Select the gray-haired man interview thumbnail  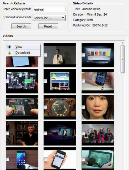tap(22, 133)
